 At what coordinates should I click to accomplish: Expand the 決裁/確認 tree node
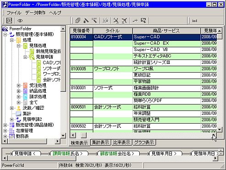(x=12, y=108)
